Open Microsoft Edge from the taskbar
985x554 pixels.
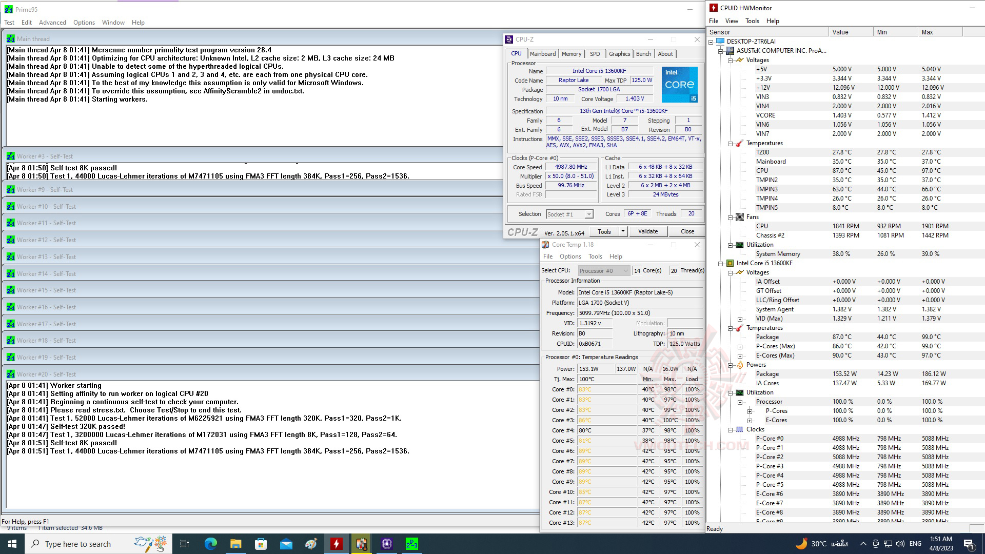click(x=210, y=544)
